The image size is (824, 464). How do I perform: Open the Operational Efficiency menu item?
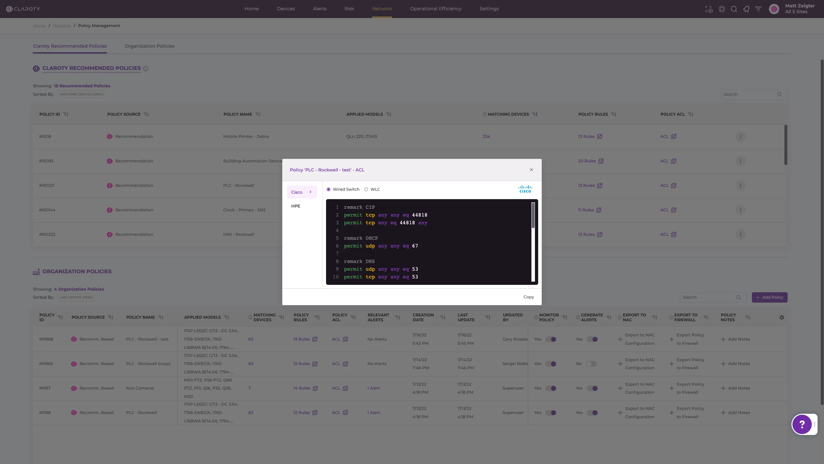click(435, 9)
